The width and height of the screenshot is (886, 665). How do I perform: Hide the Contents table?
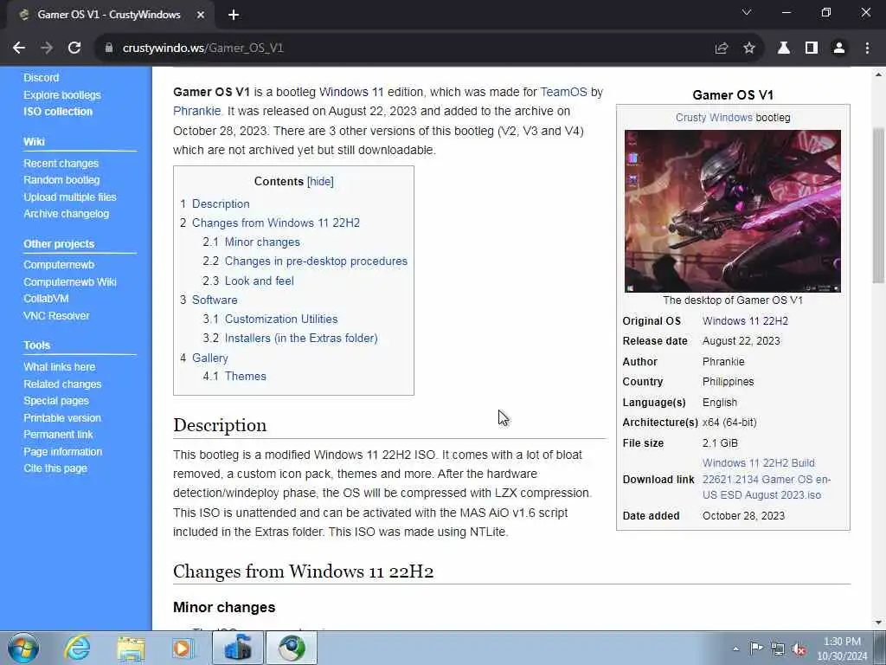[x=320, y=182]
